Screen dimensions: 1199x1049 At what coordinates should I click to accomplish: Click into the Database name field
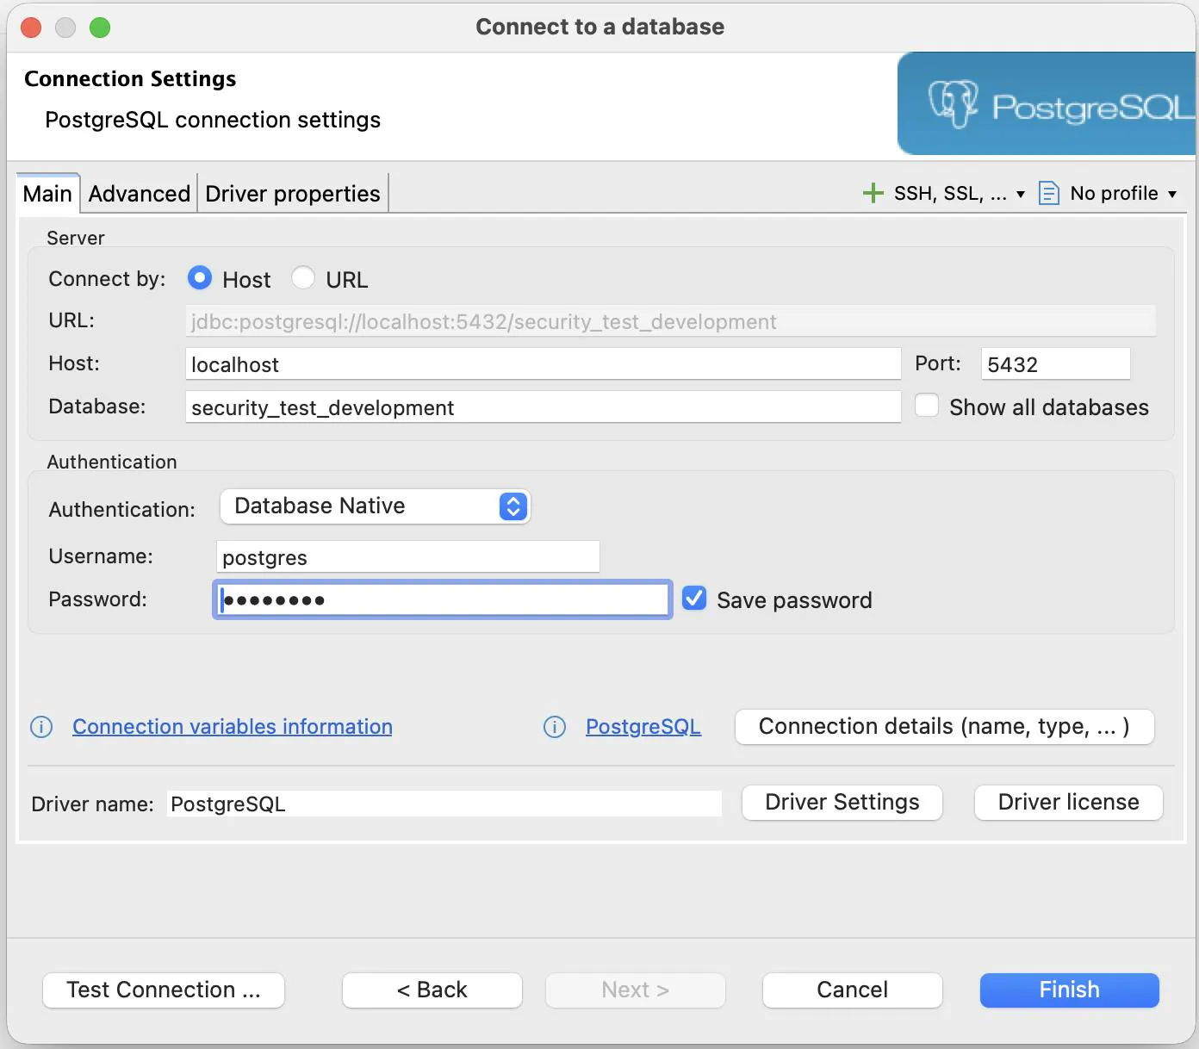point(543,407)
